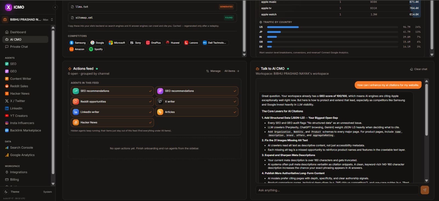This screenshot has height=201, width=439.
Task: Click the user question bubble in chat
Action: tap(388, 85)
